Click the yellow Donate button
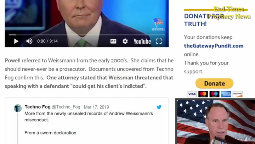This screenshot has width=255, height=144. coord(214,83)
